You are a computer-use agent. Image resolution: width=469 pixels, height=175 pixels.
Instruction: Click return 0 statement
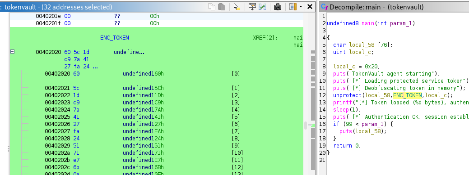347,145
